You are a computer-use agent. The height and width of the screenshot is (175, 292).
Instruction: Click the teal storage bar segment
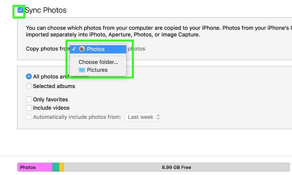pyautogui.click(x=56, y=167)
